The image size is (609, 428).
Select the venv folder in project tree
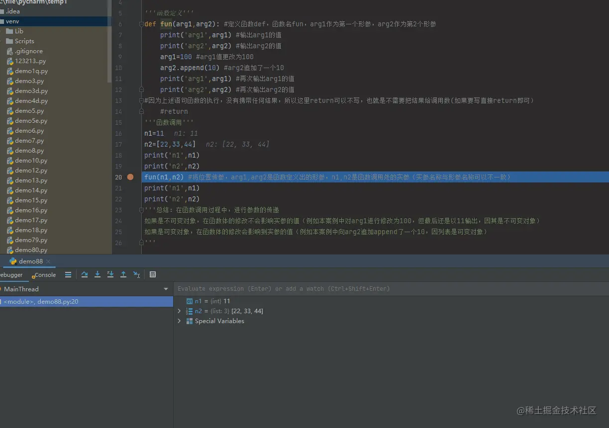tap(56, 21)
